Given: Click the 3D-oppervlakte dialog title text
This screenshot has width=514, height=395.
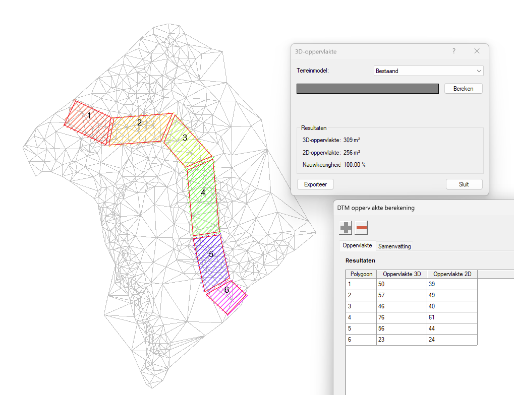Looking at the screenshot, I should coord(316,51).
